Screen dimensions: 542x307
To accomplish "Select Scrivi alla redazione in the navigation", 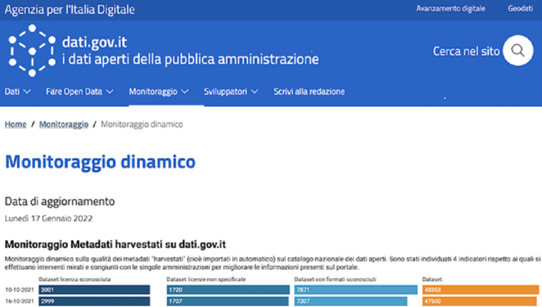I will tap(309, 91).
